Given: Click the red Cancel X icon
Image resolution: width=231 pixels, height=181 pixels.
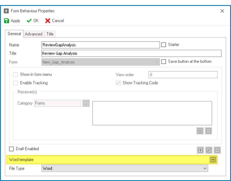Looking at the screenshot, I should 48,21.
